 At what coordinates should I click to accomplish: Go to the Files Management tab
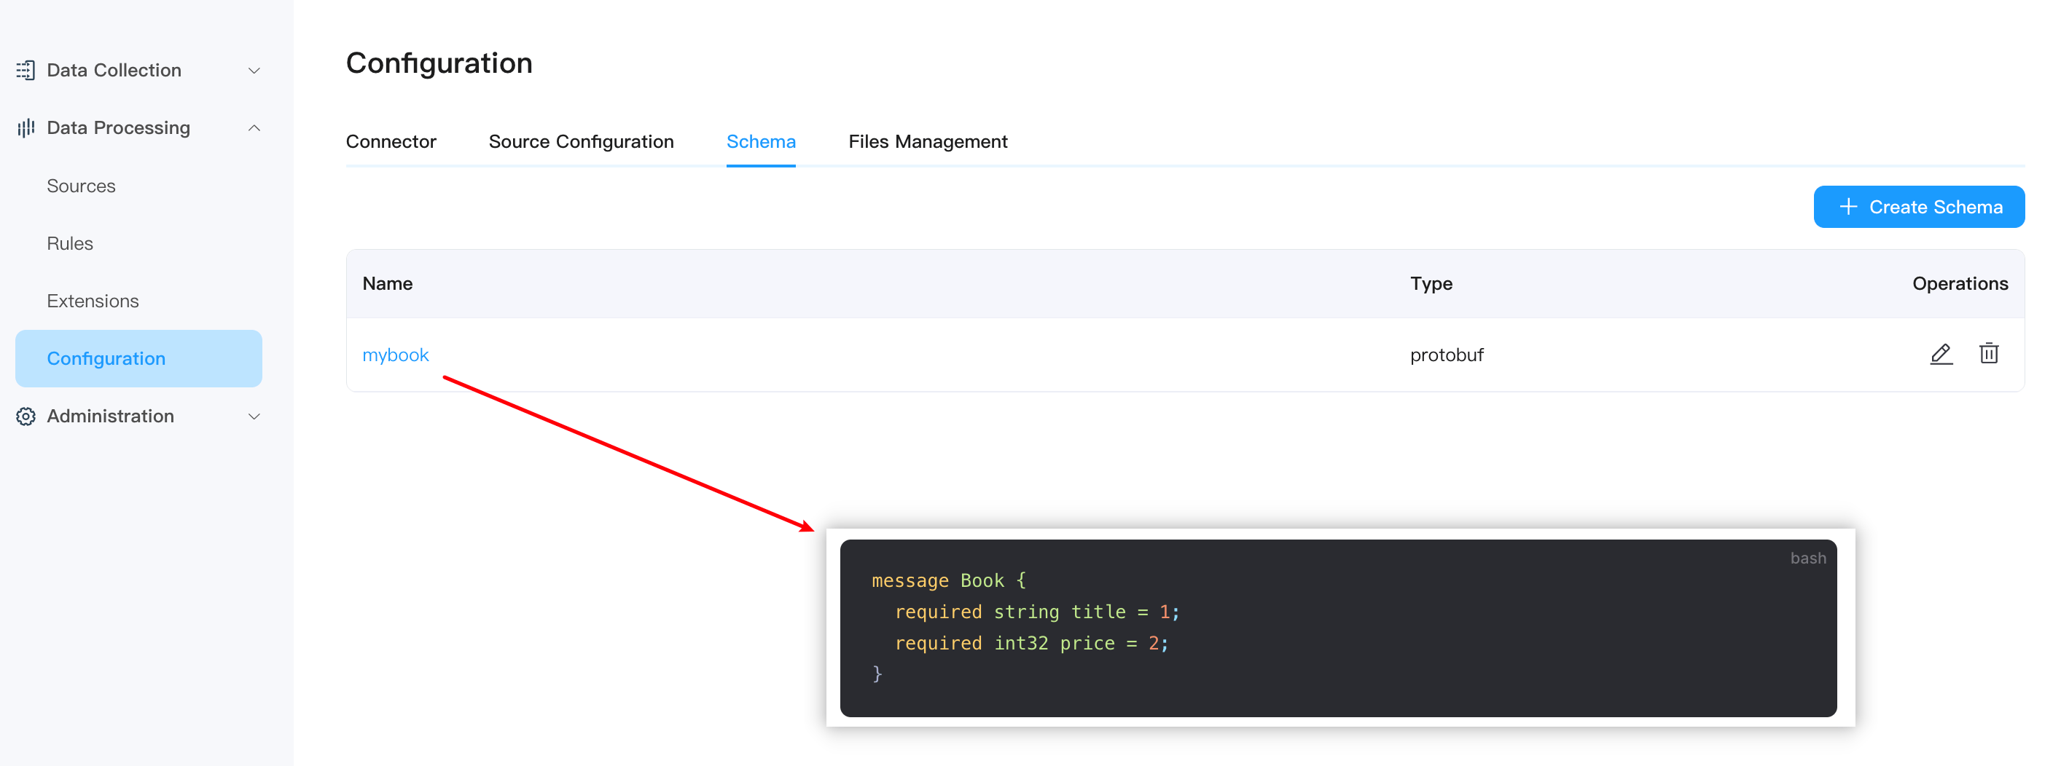tap(927, 141)
